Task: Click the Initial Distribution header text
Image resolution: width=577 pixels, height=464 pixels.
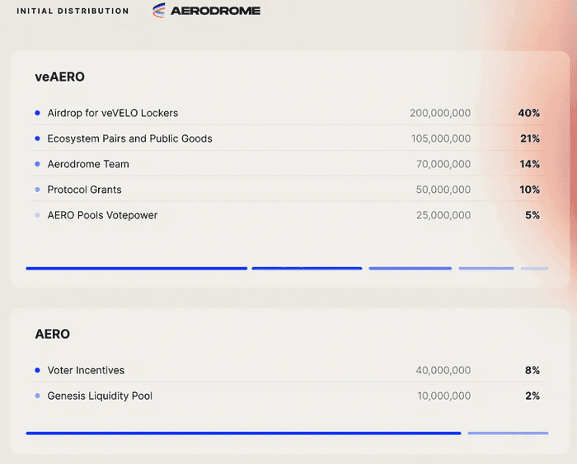Action: pos(73,11)
